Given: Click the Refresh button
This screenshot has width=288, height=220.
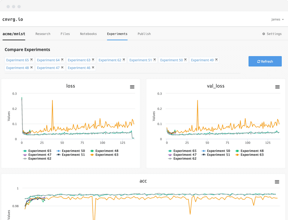Looking at the screenshot, I should click(x=265, y=62).
